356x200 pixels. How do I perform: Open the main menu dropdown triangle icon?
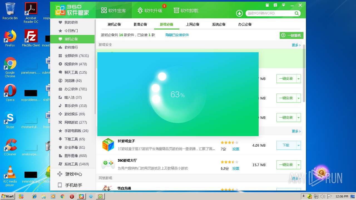click(283, 5)
